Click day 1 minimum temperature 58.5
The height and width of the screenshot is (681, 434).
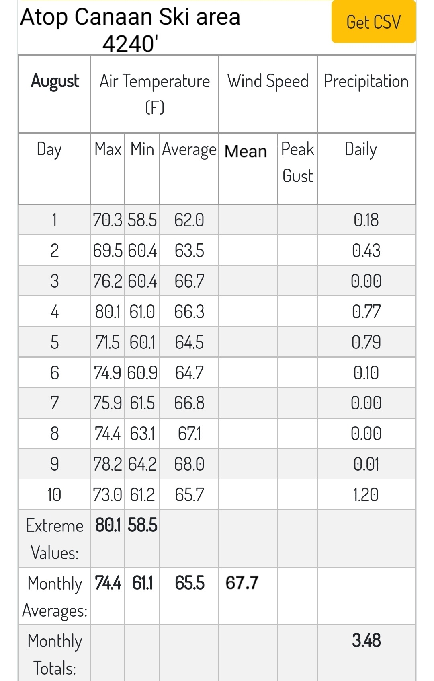coord(142,220)
